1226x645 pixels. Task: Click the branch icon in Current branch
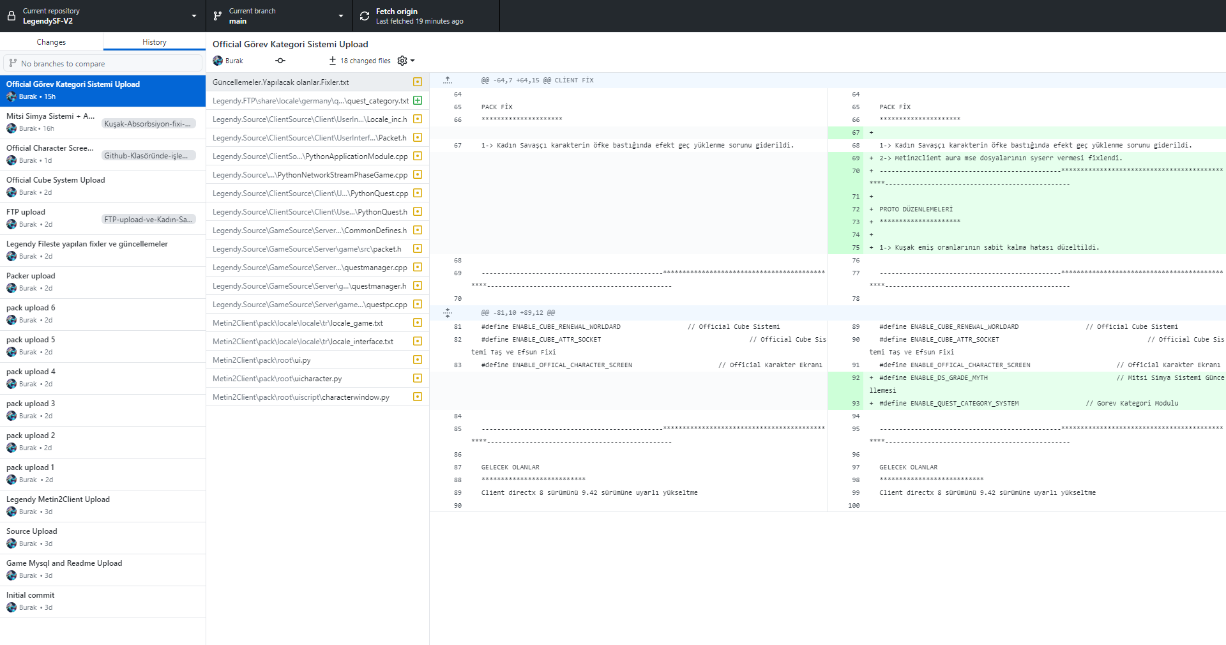(x=218, y=16)
